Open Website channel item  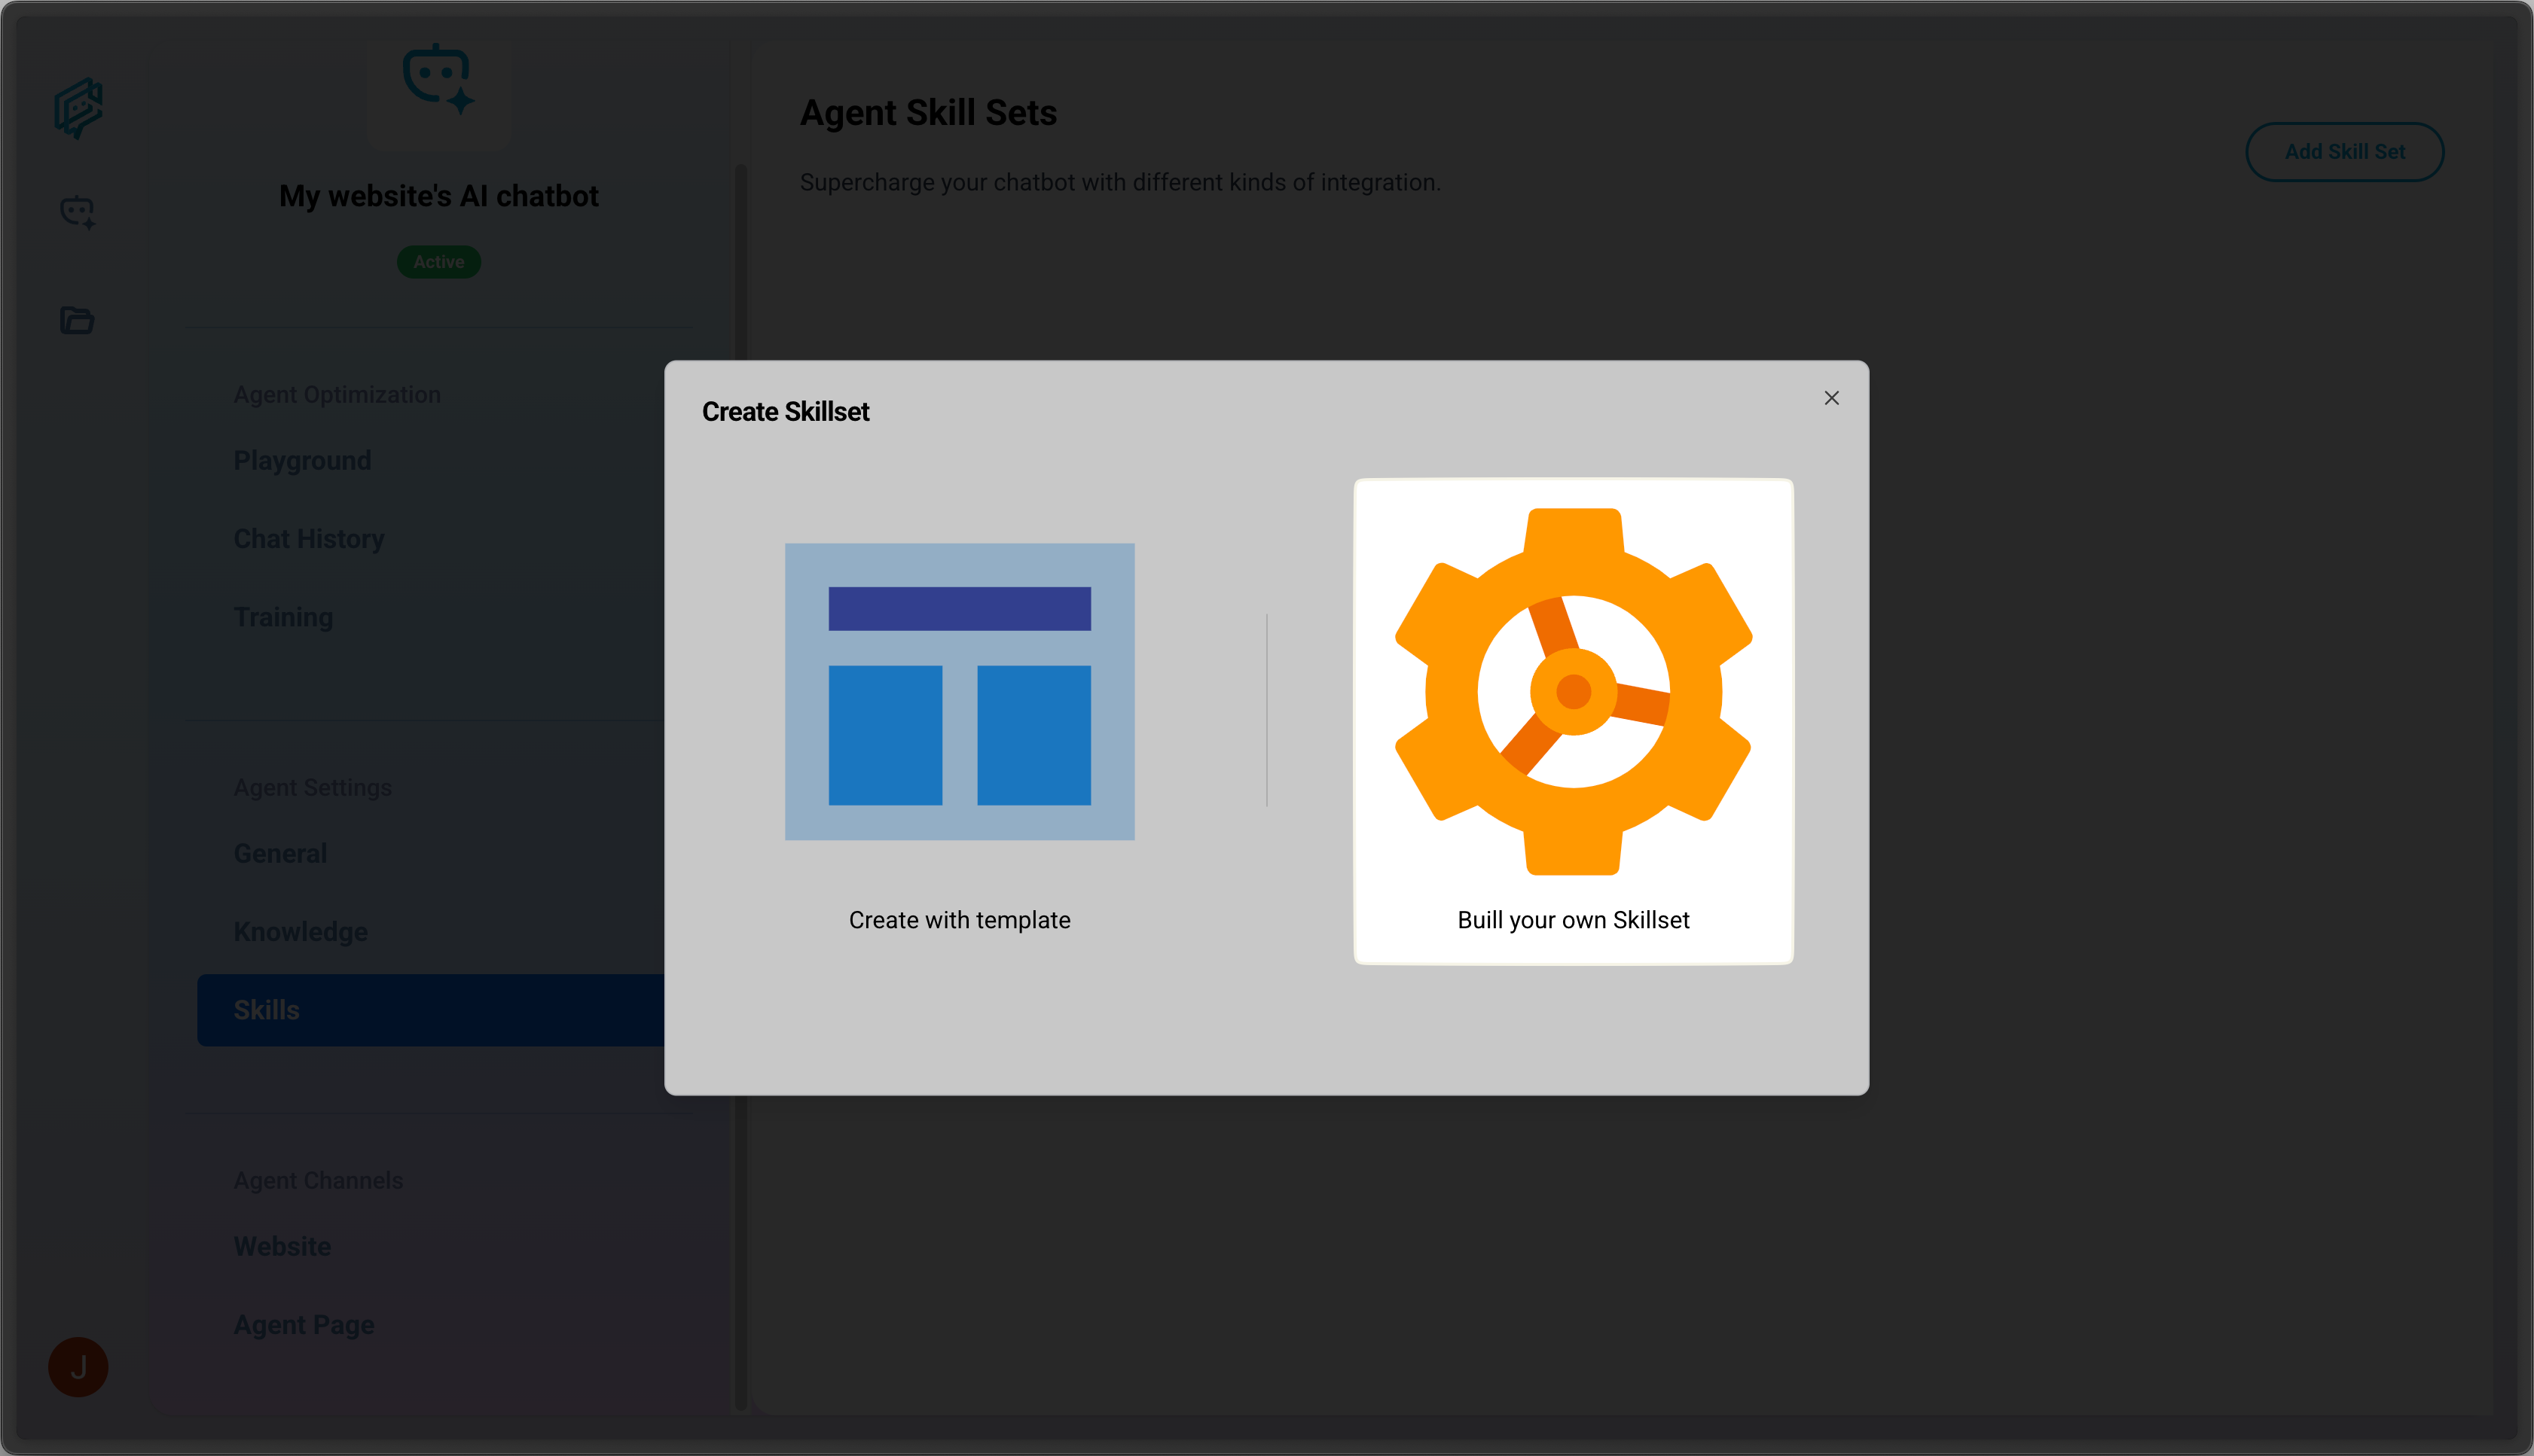click(282, 1247)
